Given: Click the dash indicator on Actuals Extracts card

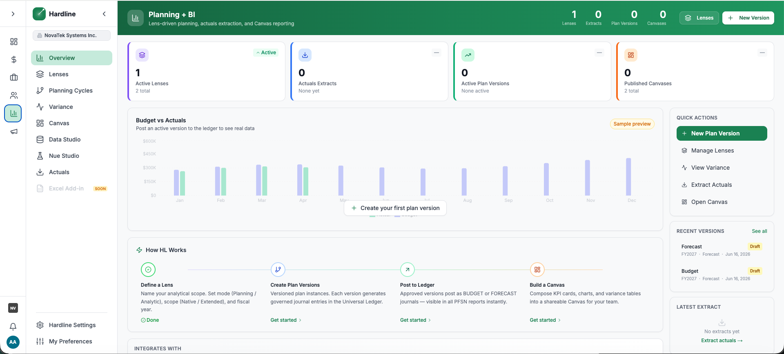Looking at the screenshot, I should tap(437, 53).
